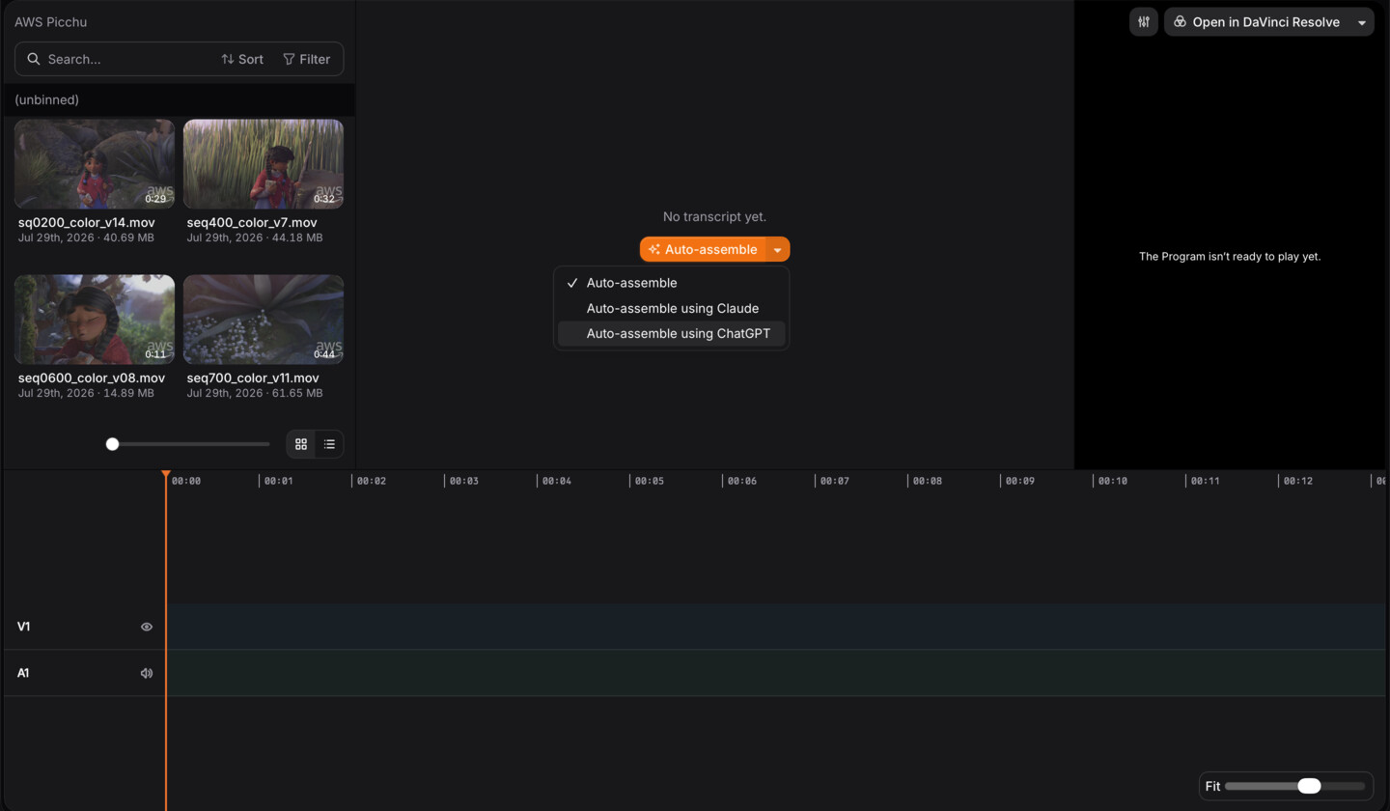Viewport: 1390px width, 811px height.
Task: Select seq400_color_v7.mov thumbnail
Action: [x=264, y=164]
